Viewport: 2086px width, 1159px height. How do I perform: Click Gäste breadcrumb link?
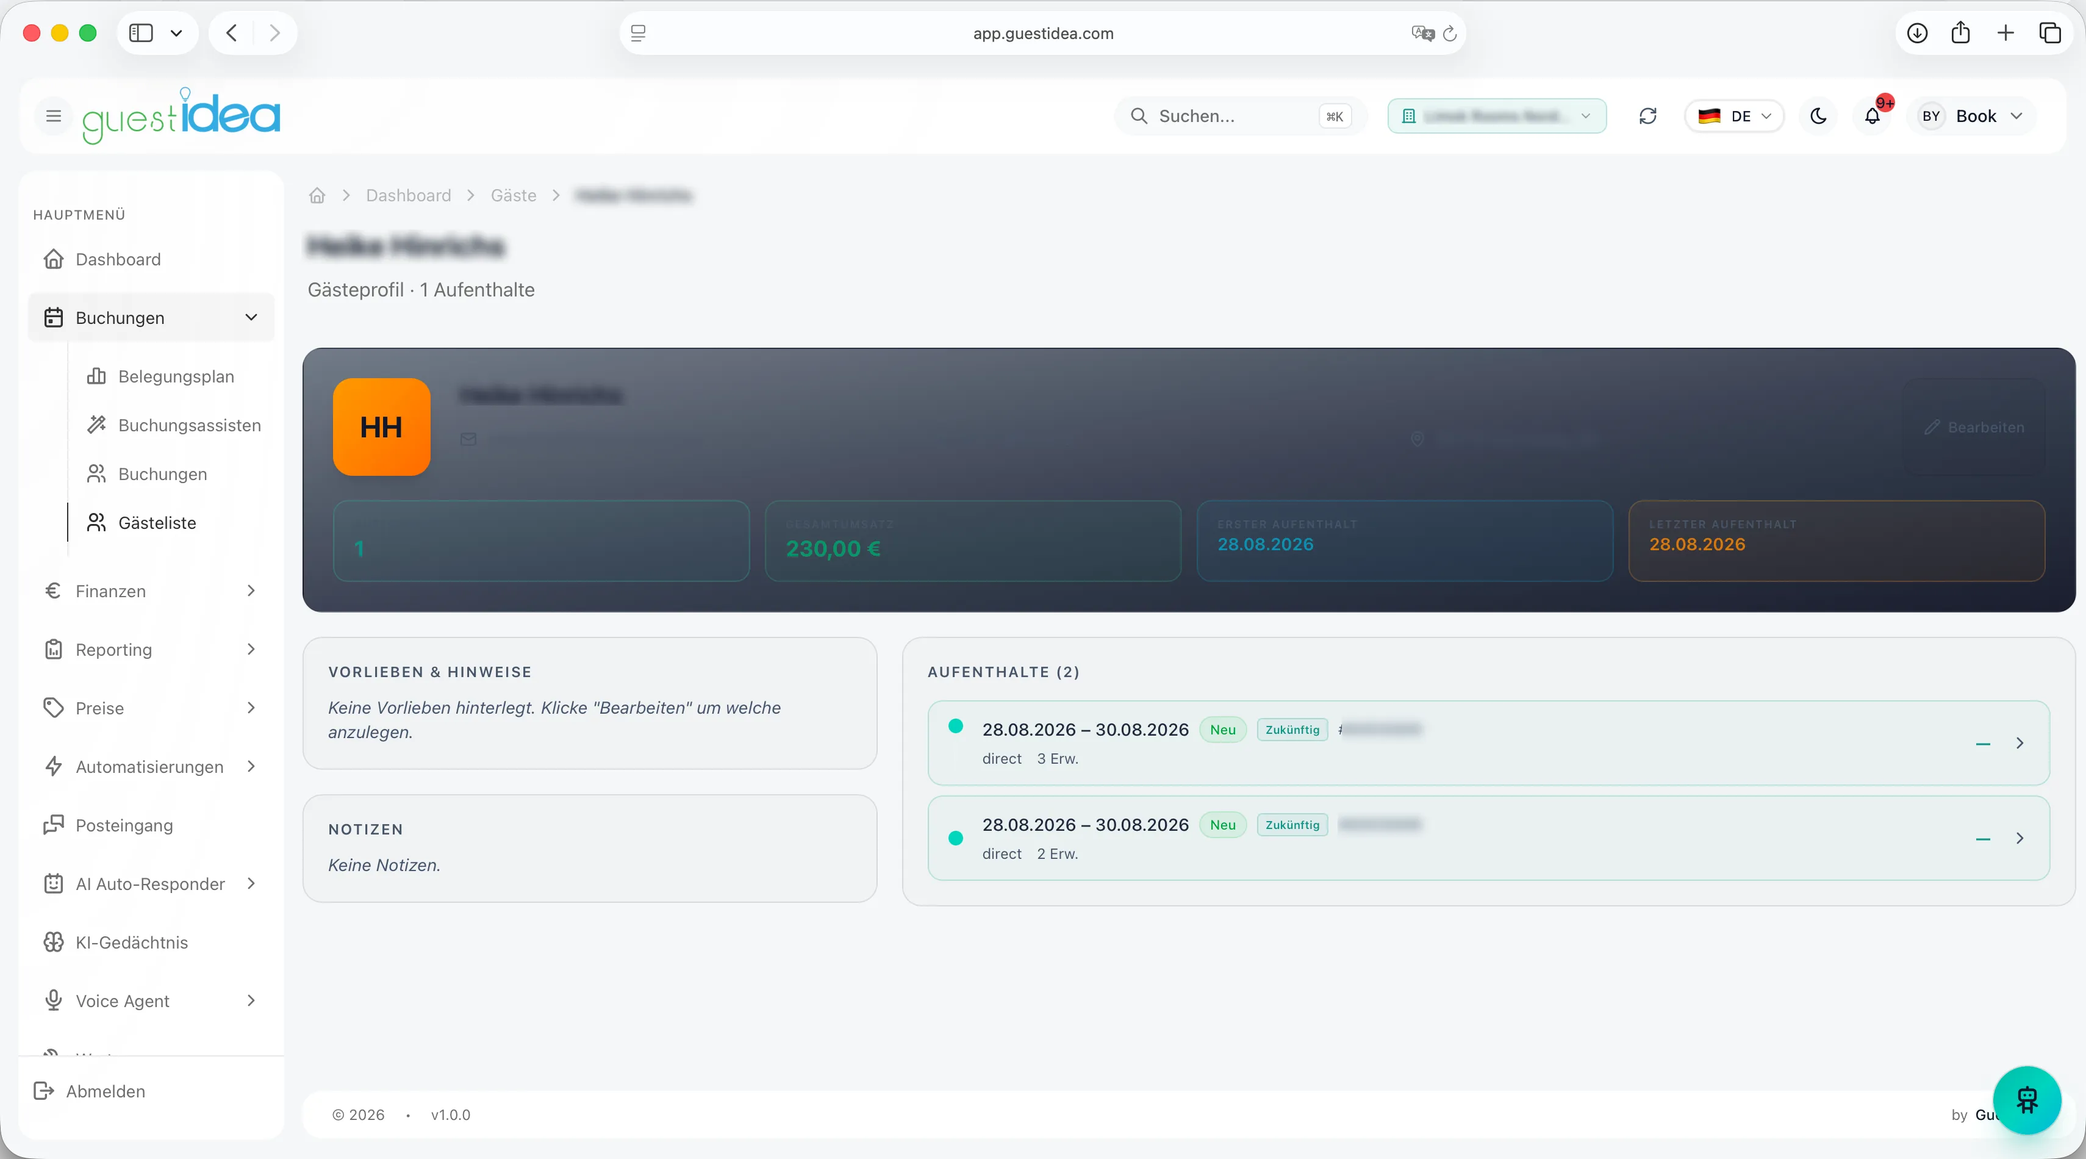tap(514, 195)
